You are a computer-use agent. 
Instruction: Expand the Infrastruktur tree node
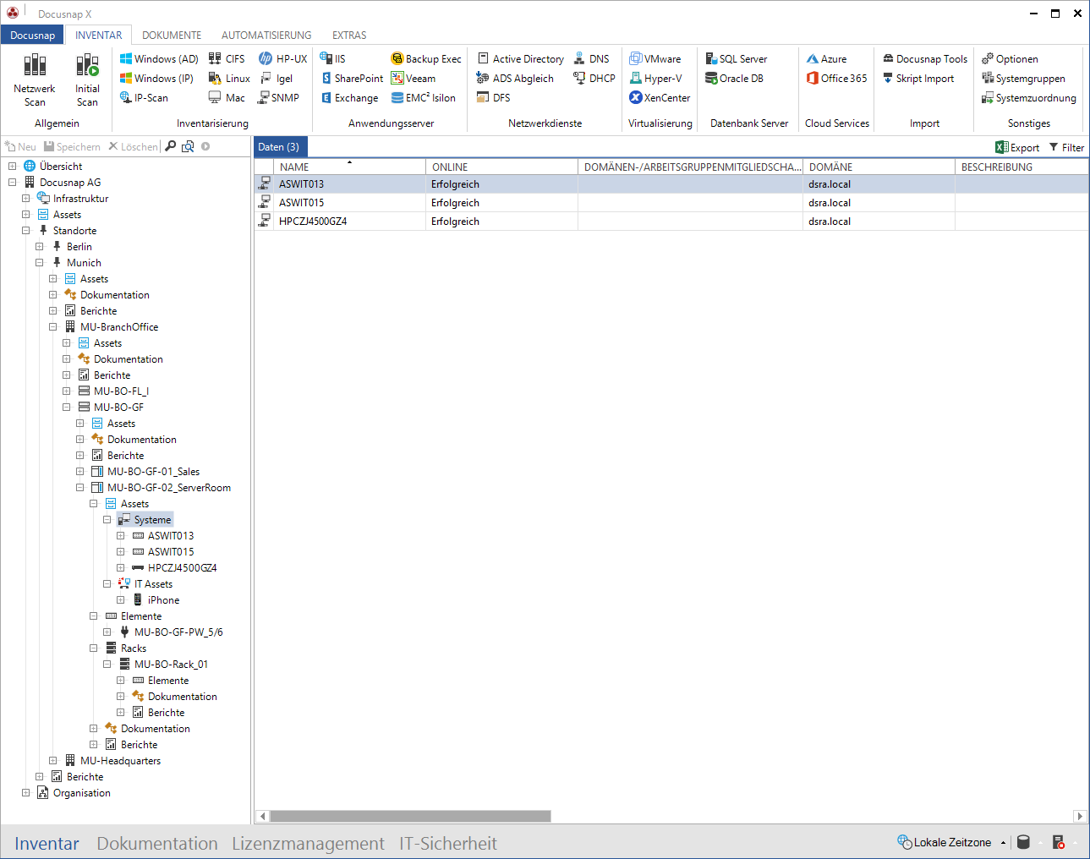(x=26, y=199)
